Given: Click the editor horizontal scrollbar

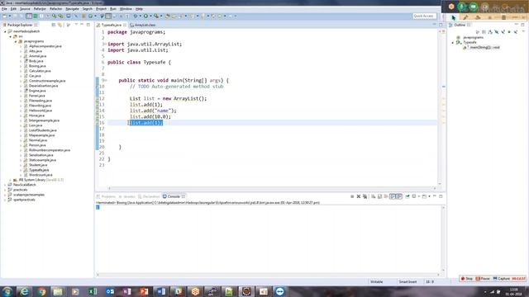Looking at the screenshot, I should coord(272,188).
